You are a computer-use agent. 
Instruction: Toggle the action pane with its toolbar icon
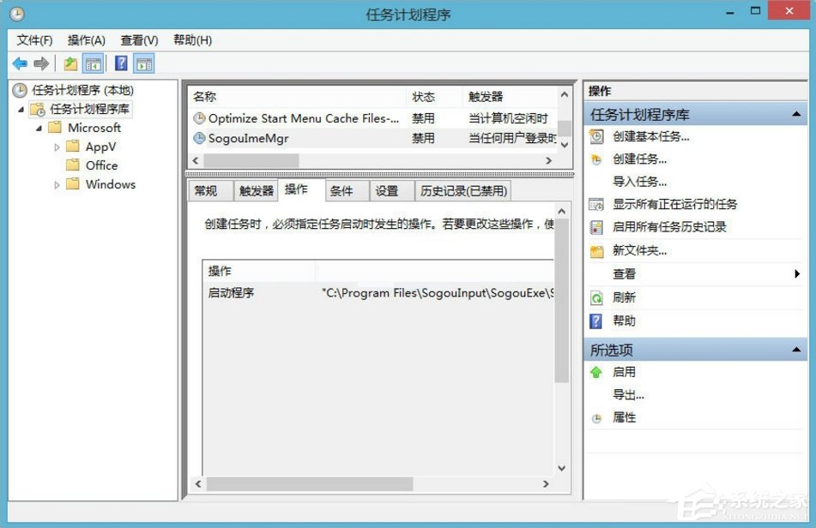[143, 63]
